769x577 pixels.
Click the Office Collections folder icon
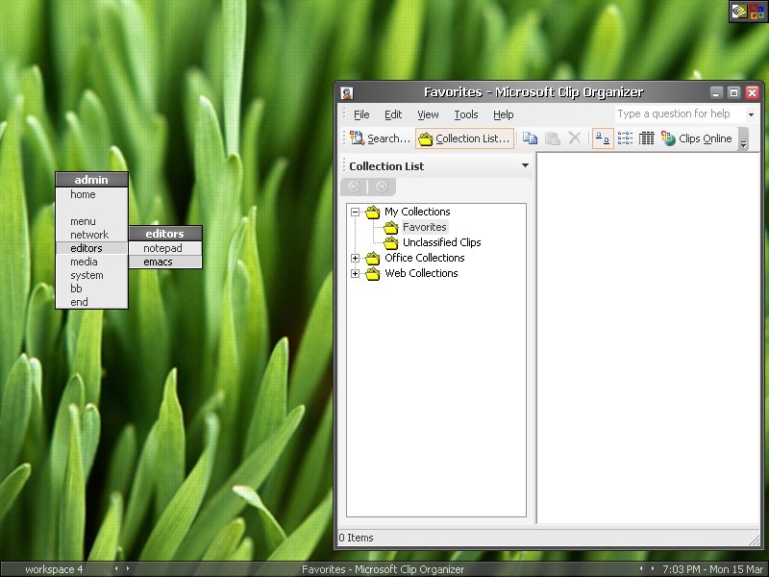tap(373, 258)
